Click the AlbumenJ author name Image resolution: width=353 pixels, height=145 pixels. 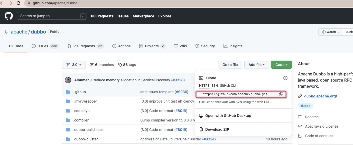(x=83, y=80)
